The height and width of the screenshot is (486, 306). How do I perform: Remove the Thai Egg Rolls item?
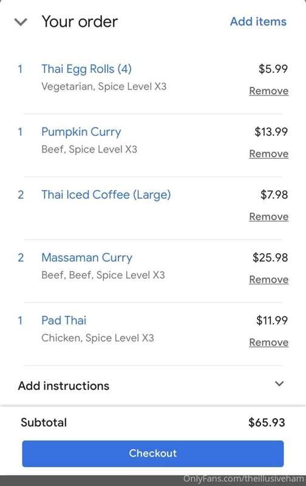268,91
